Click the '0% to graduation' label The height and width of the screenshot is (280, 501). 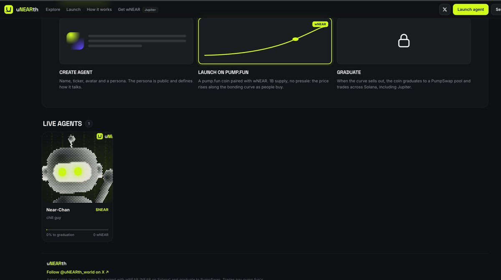pos(60,235)
